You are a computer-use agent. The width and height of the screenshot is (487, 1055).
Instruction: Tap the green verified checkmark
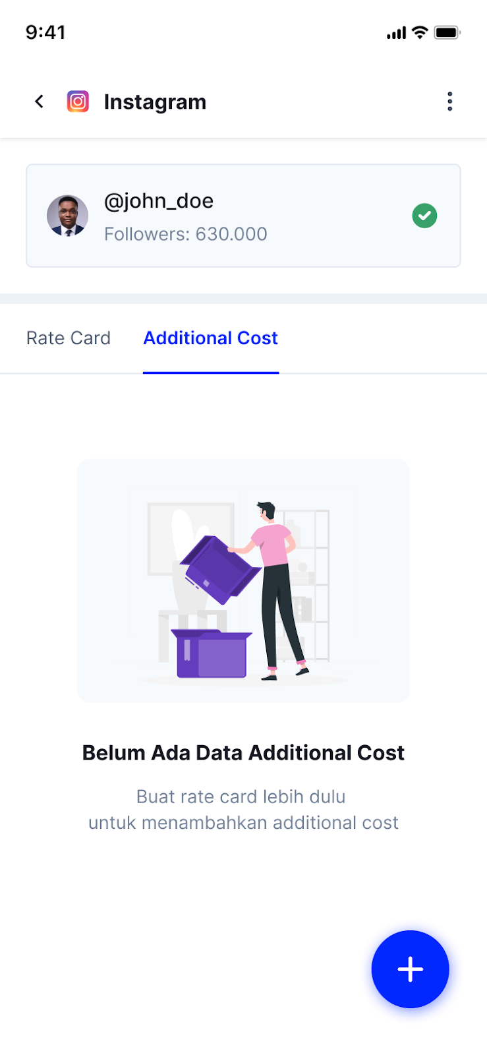click(424, 216)
